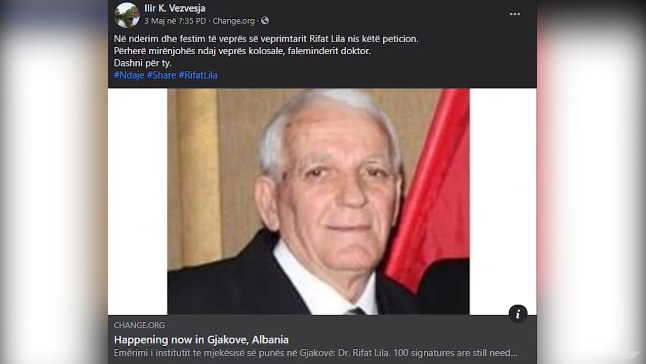Screen dimensions: 646x364
Task: Open Ilir K. Vezvesja's profile picture
Action: tap(127, 15)
